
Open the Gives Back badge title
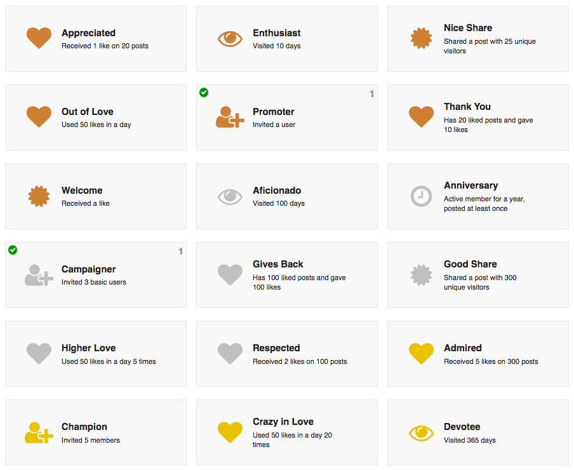tap(278, 264)
